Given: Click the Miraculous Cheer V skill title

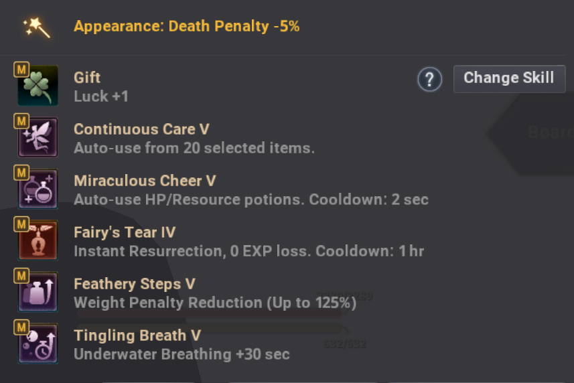Looking at the screenshot, I should pyautogui.click(x=145, y=181).
